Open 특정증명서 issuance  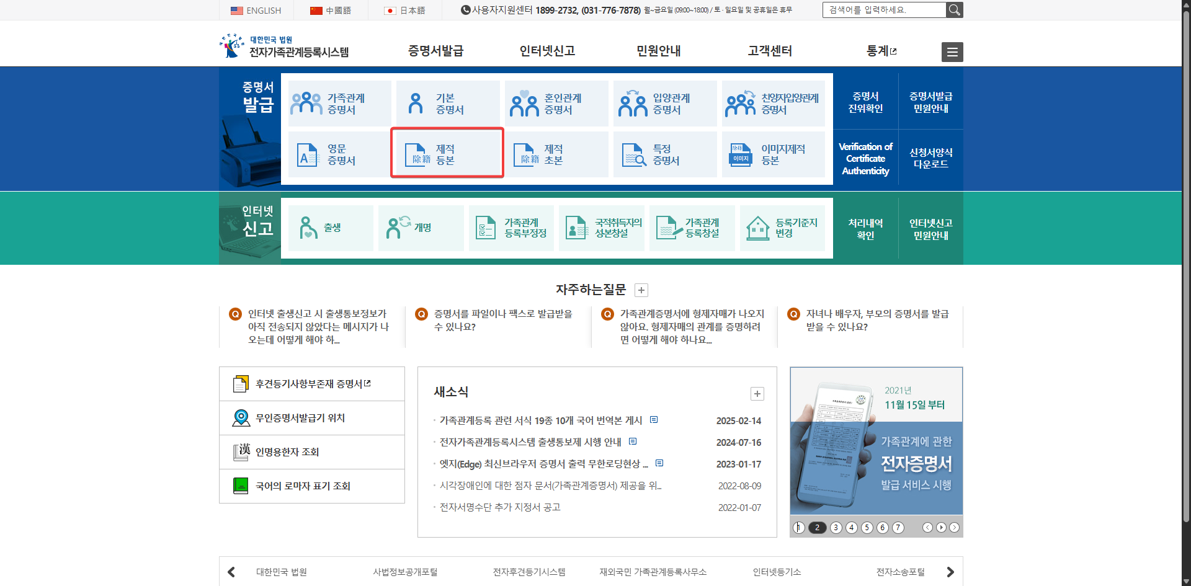click(664, 153)
